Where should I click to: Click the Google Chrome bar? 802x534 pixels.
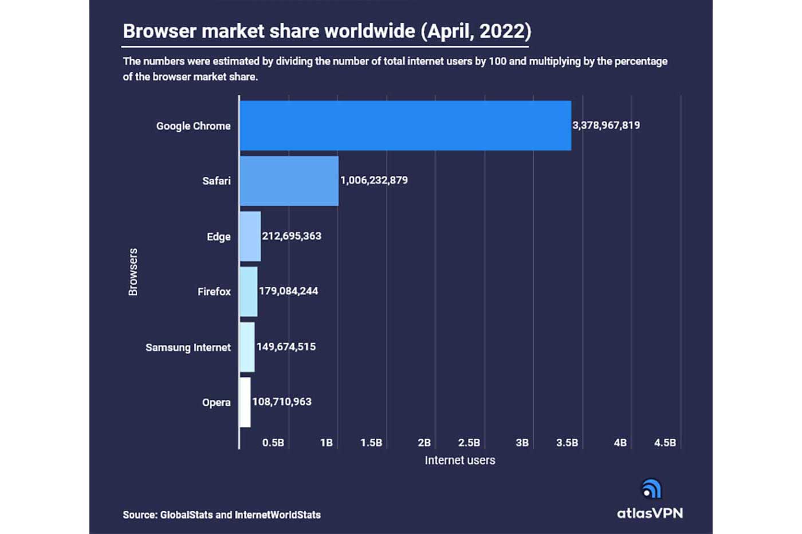405,125
